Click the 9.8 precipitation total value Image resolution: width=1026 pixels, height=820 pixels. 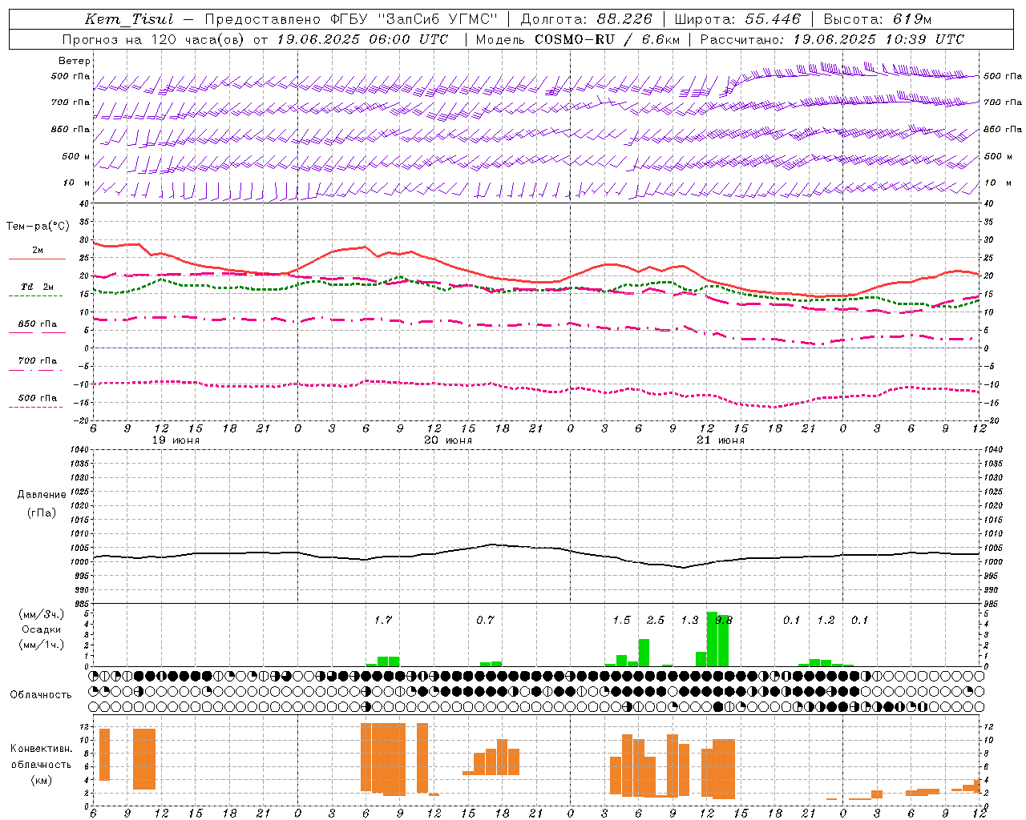coord(724,621)
